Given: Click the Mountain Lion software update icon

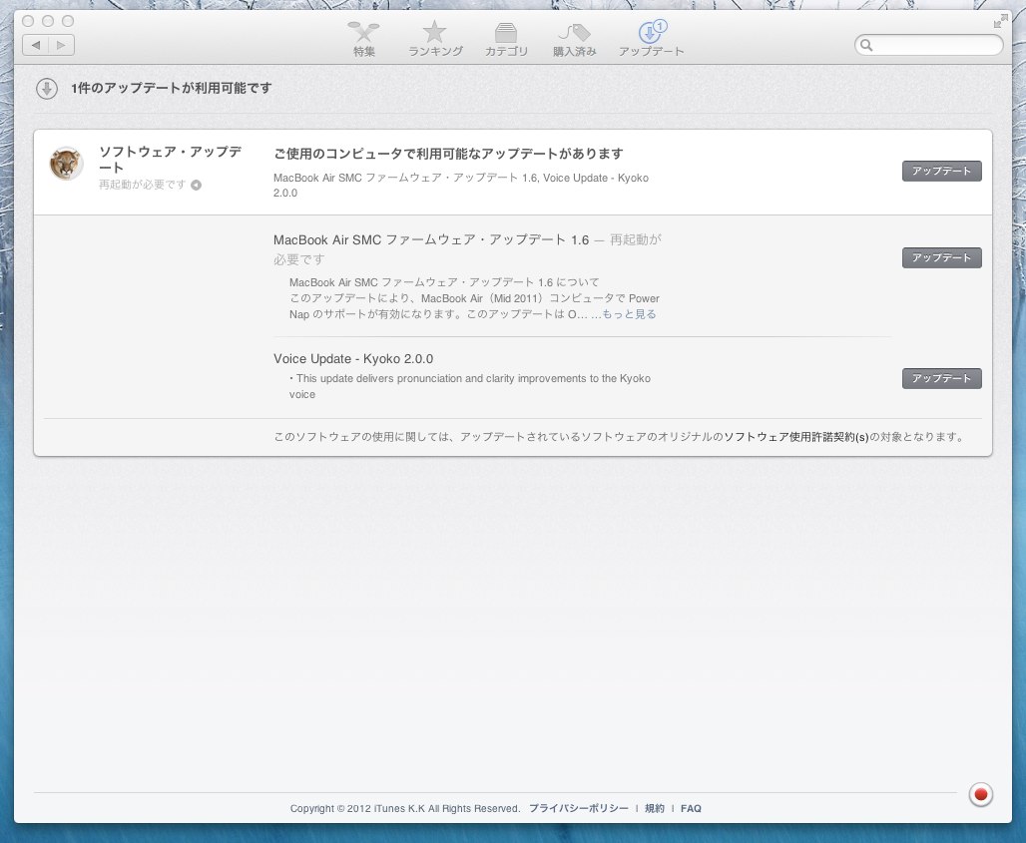Looking at the screenshot, I should pos(66,163).
